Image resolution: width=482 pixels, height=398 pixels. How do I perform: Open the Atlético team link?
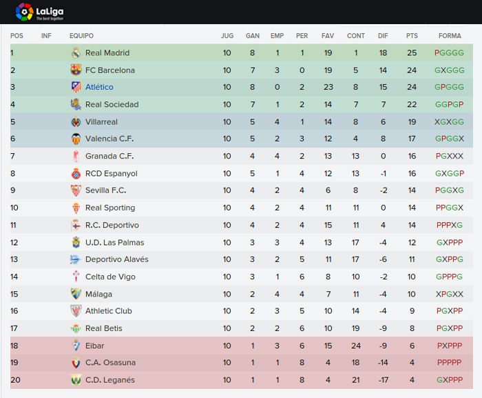pyautogui.click(x=99, y=87)
